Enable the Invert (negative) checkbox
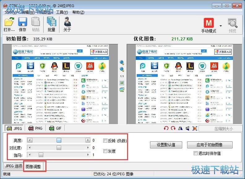 coord(105,141)
